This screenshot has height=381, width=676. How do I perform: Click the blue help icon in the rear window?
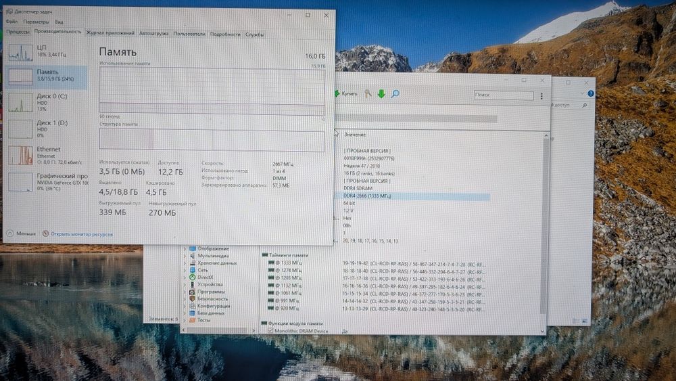(591, 93)
